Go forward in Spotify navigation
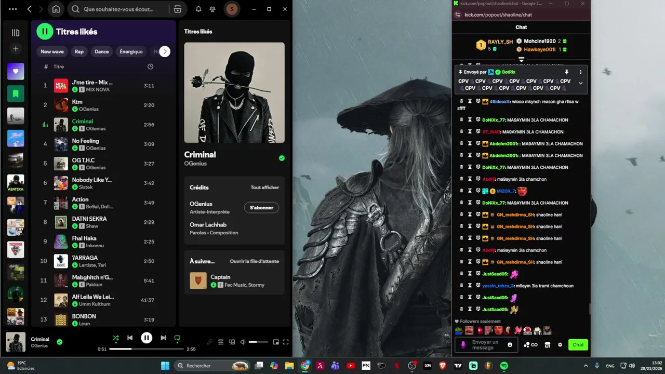This screenshot has width=665, height=374. point(42,9)
